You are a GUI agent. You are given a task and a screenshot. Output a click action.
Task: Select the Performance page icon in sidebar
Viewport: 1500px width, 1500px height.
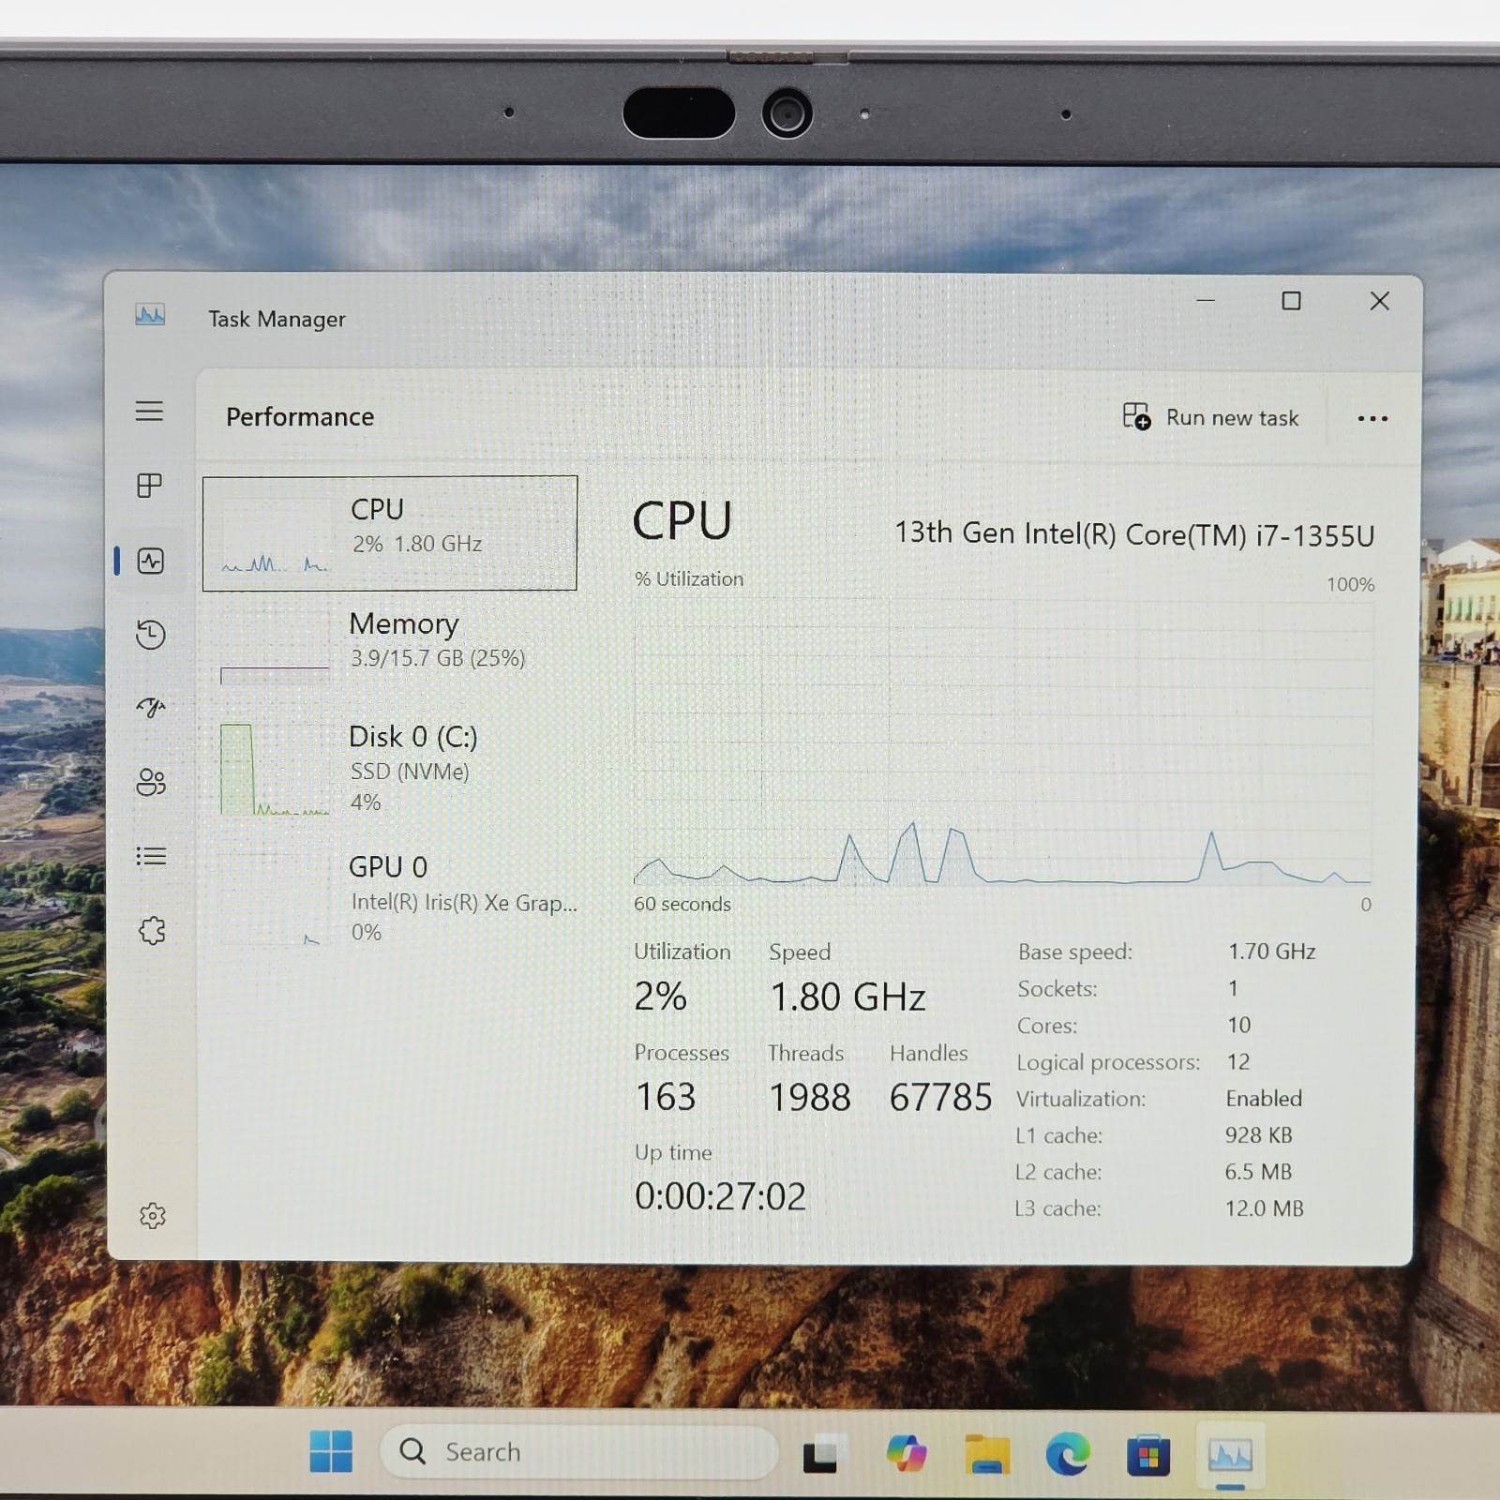point(151,561)
